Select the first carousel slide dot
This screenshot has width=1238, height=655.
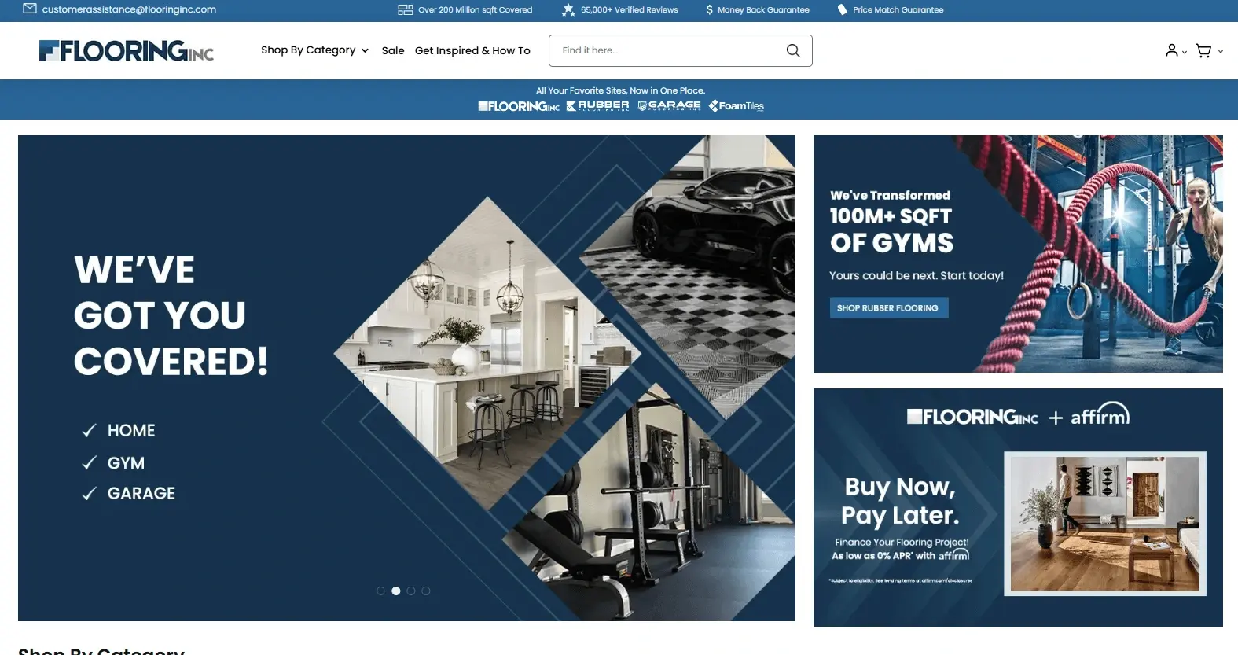[380, 591]
